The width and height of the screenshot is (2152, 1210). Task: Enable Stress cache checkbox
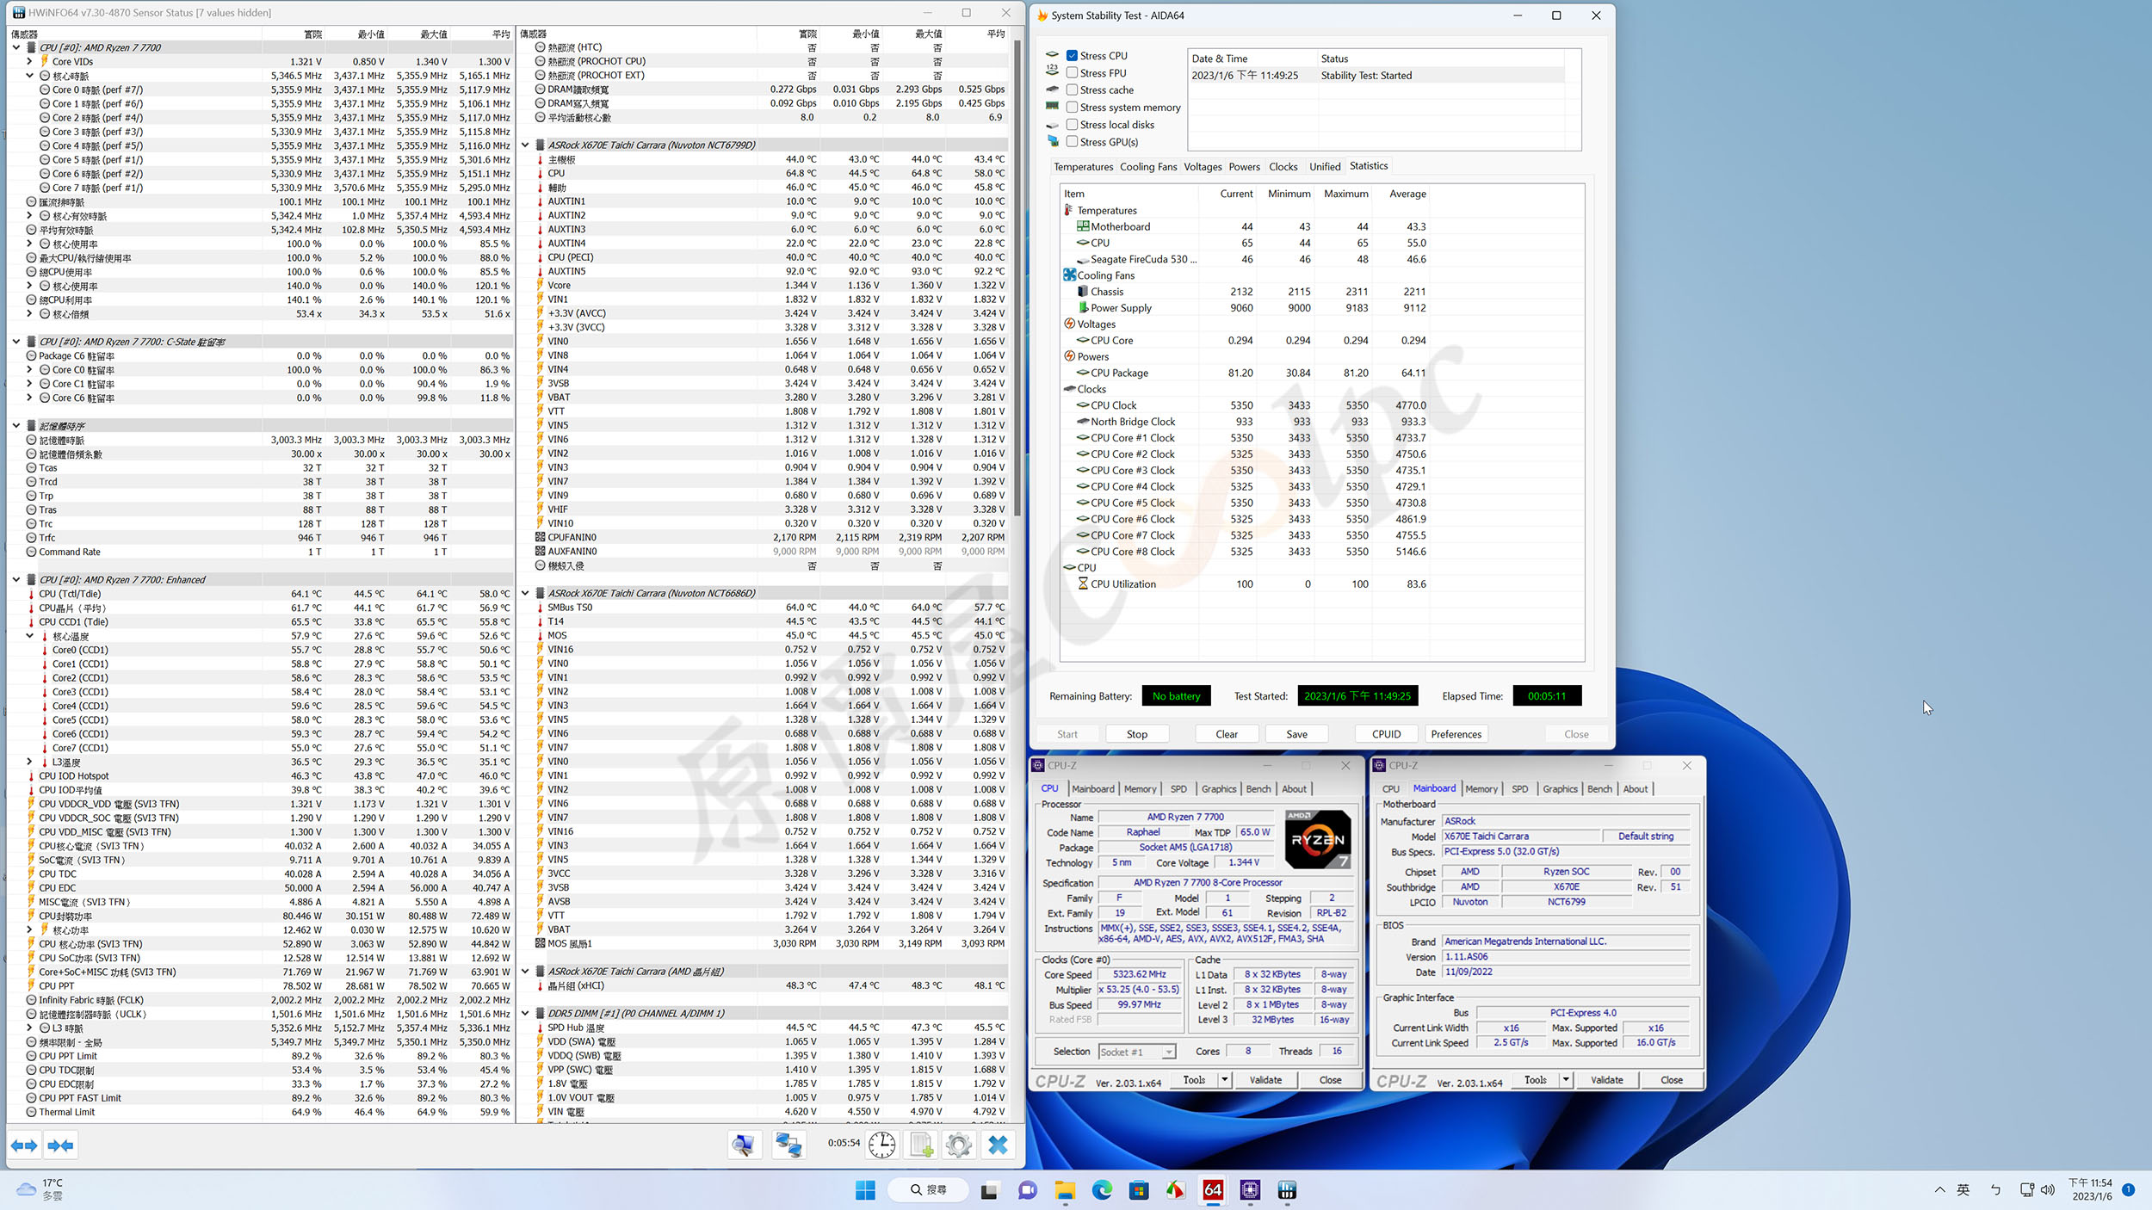coord(1072,90)
